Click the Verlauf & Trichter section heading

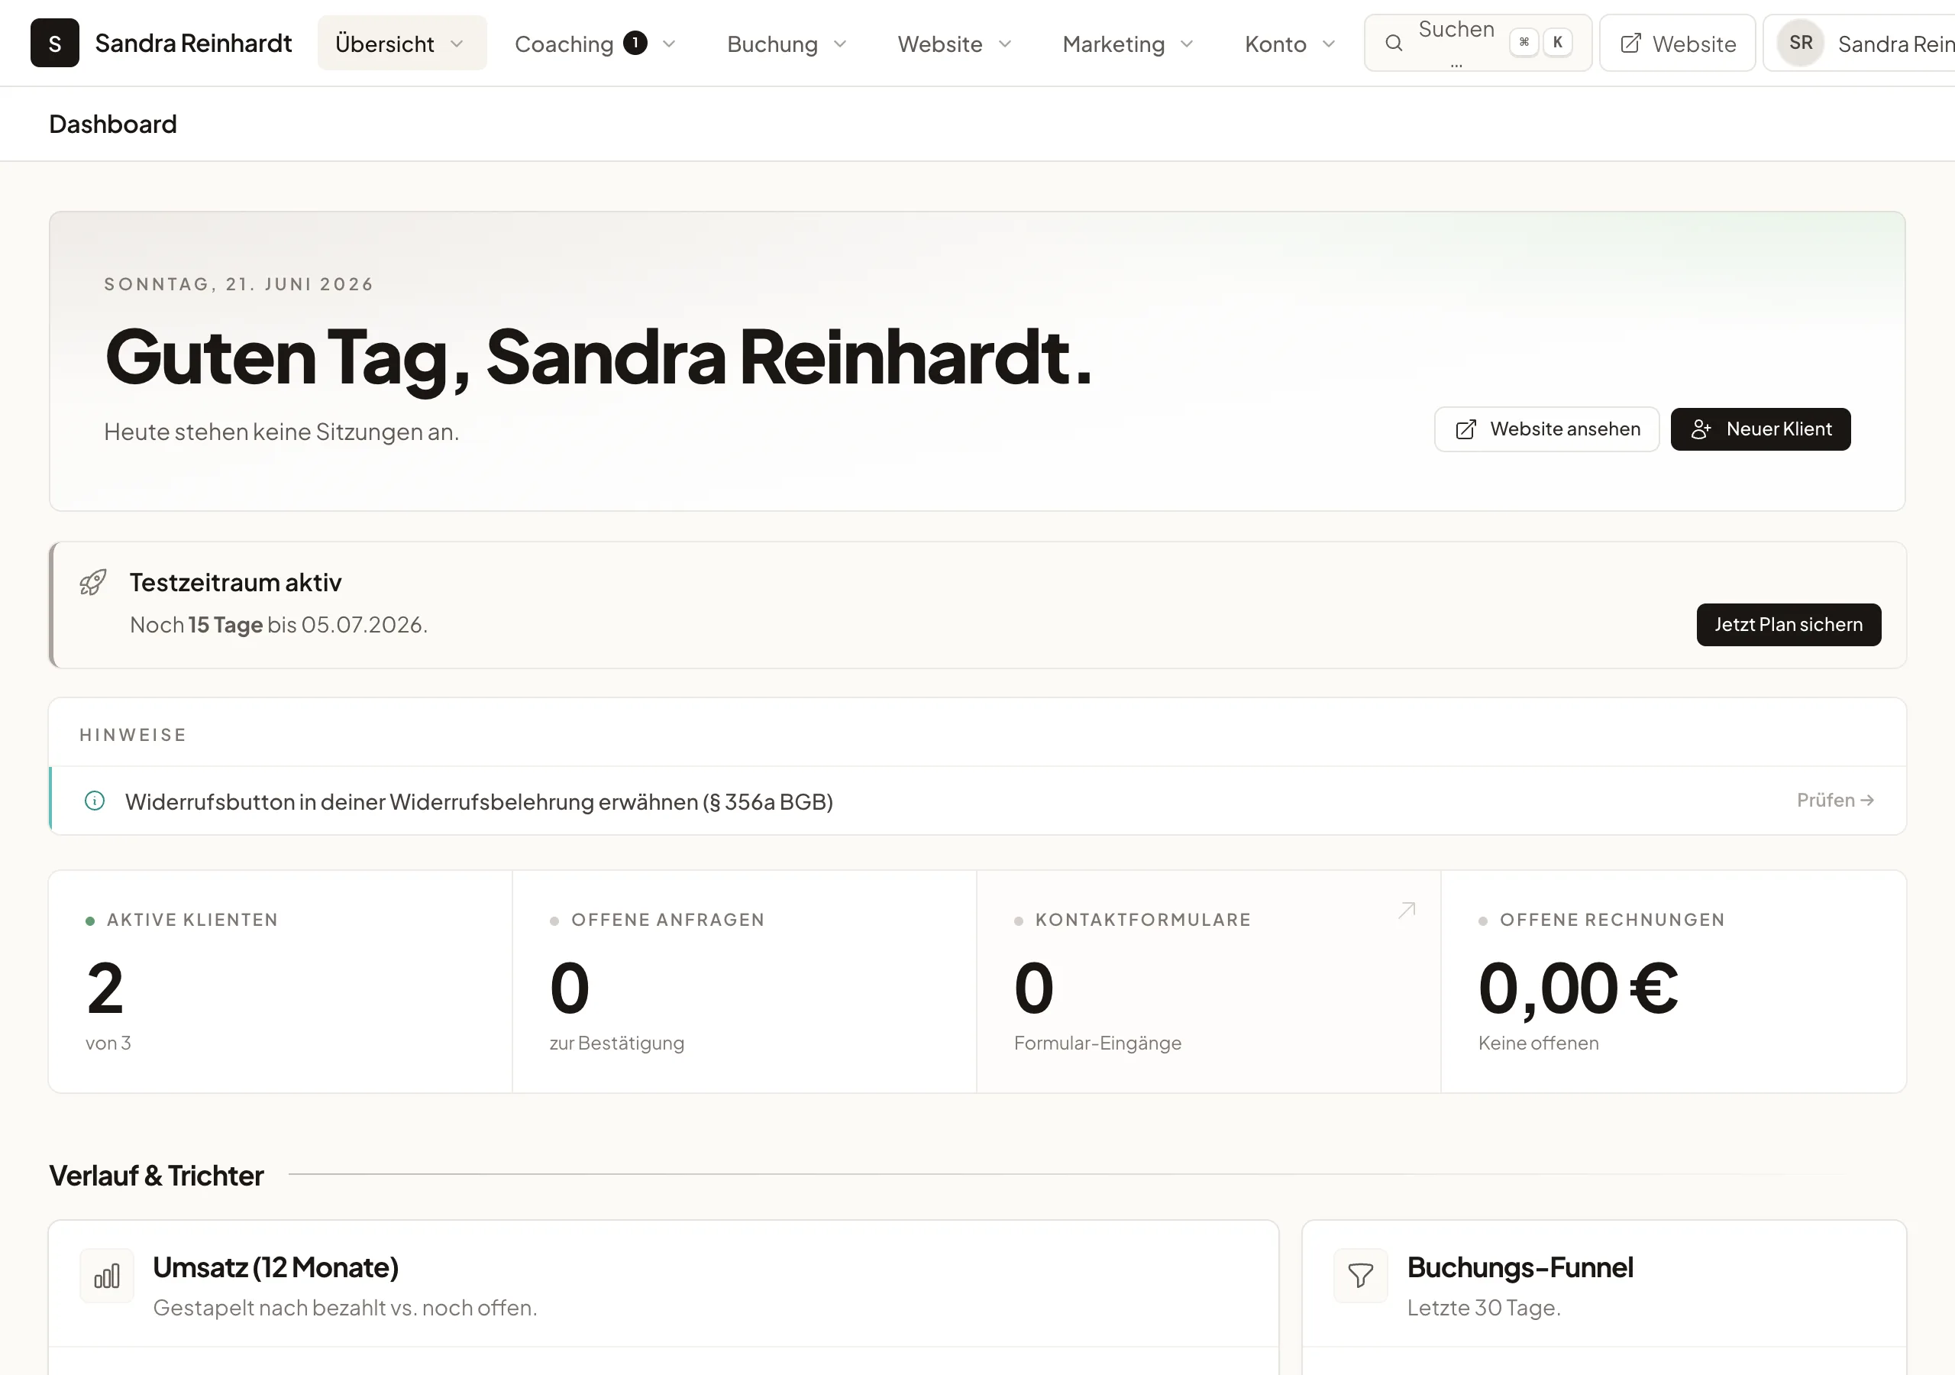(157, 1176)
